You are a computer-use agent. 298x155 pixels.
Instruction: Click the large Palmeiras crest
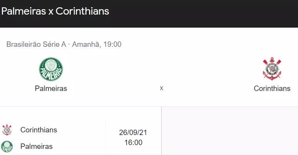coord(51,69)
